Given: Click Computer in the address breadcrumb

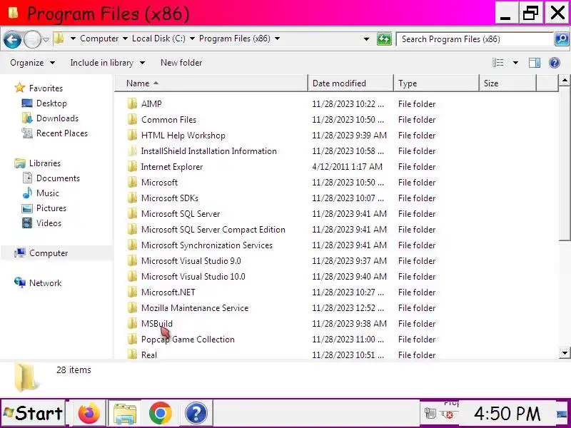Looking at the screenshot, I should [99, 39].
